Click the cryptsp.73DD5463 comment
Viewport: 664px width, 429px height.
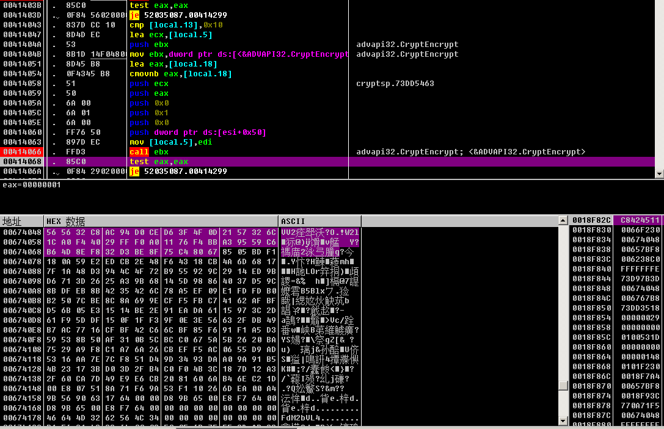(x=395, y=84)
